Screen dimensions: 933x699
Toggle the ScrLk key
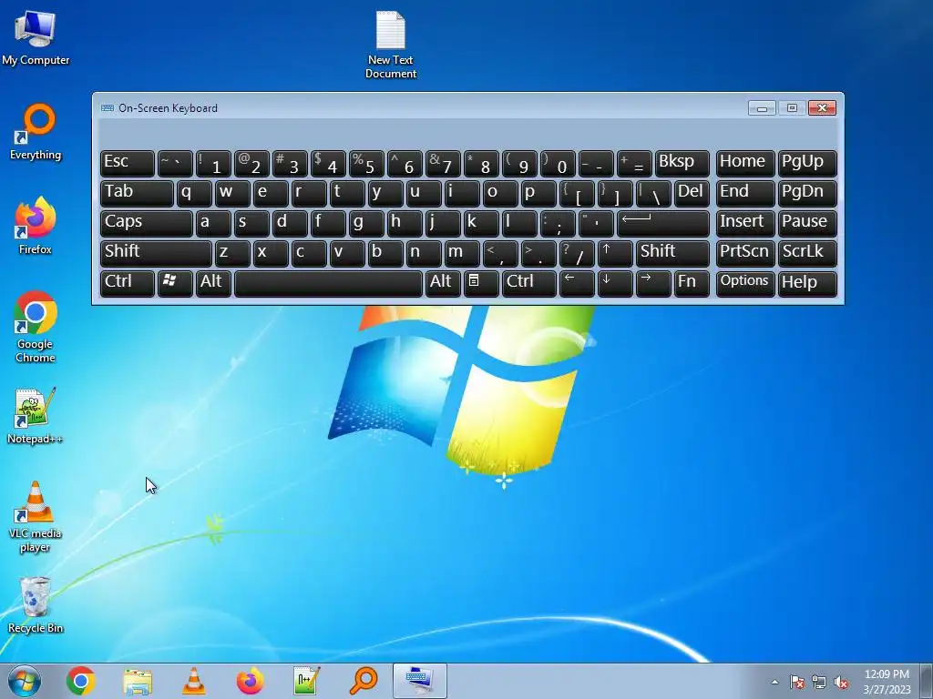pyautogui.click(x=807, y=253)
